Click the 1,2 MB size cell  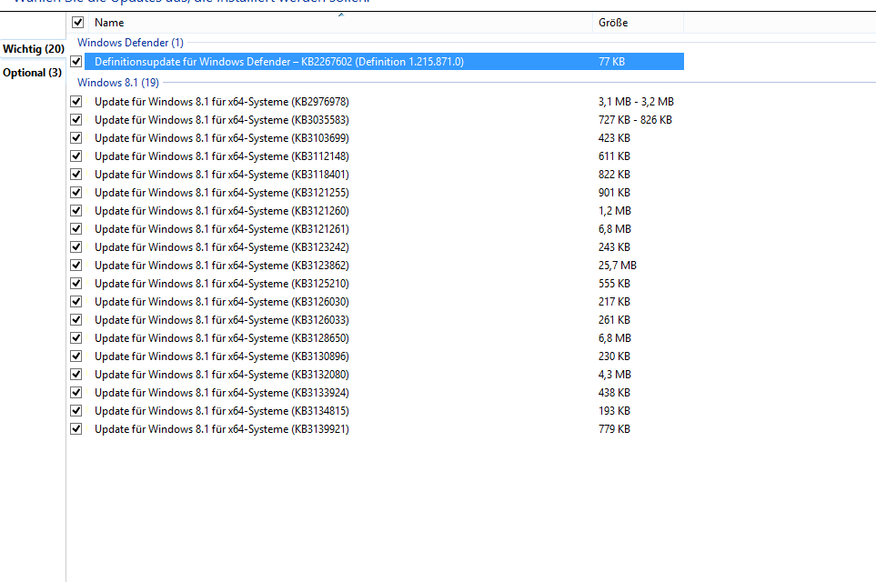pos(615,211)
